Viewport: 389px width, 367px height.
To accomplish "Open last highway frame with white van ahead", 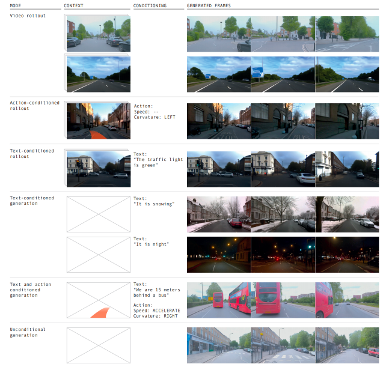I will tap(347, 74).
